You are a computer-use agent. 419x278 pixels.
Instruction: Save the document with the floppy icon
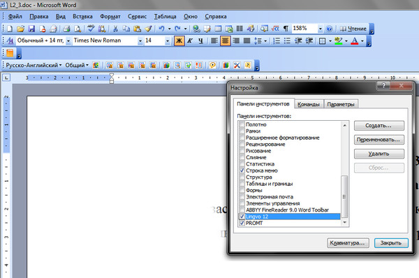click(31, 29)
